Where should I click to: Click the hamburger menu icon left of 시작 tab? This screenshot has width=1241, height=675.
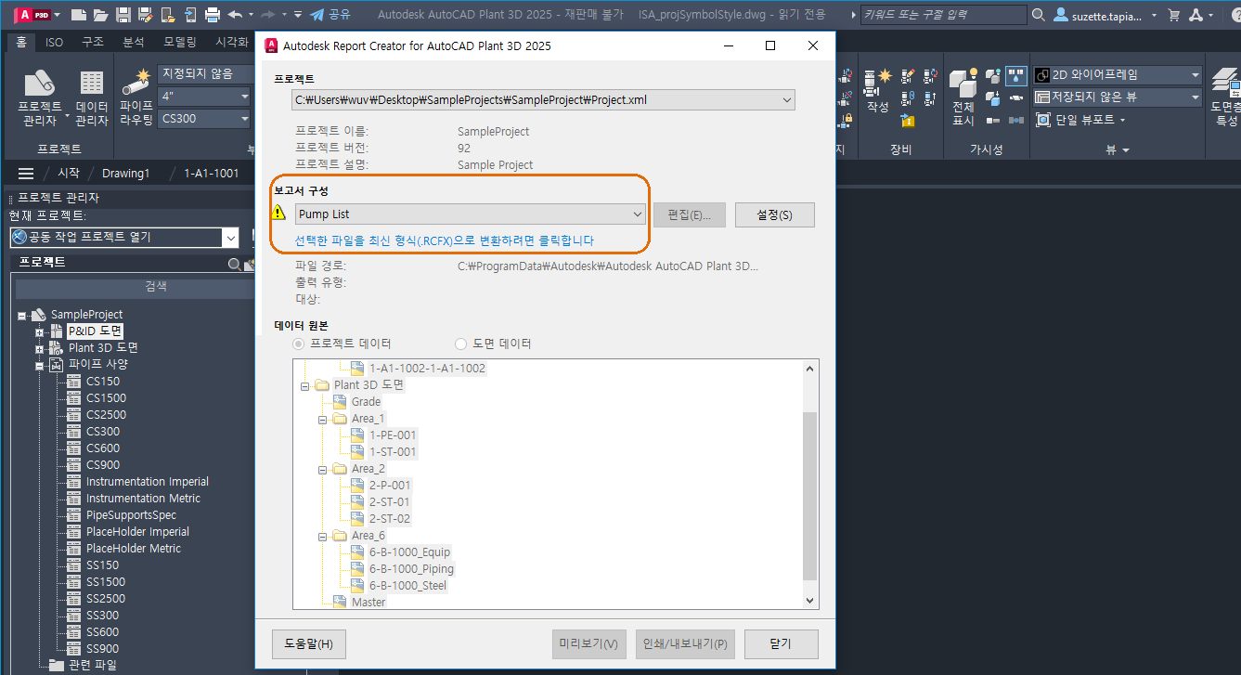coord(26,174)
